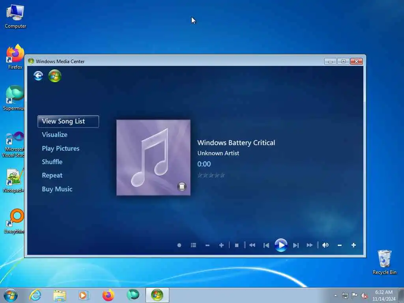
Task: Skip to previous track
Action: (266, 245)
